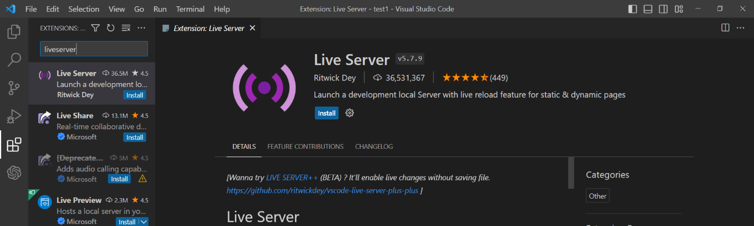Image resolution: width=754 pixels, height=226 pixels.
Task: Click the Categories heading
Action: coord(608,175)
